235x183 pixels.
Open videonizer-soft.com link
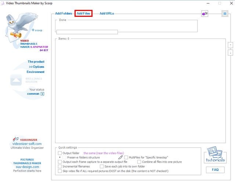(x=27, y=144)
